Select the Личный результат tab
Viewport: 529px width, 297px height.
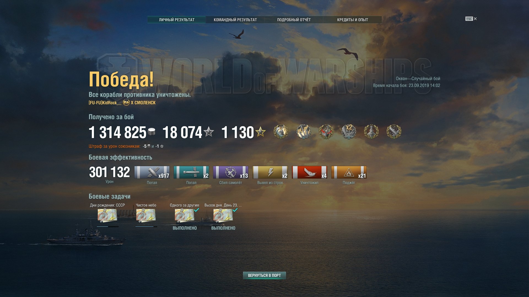tap(177, 20)
